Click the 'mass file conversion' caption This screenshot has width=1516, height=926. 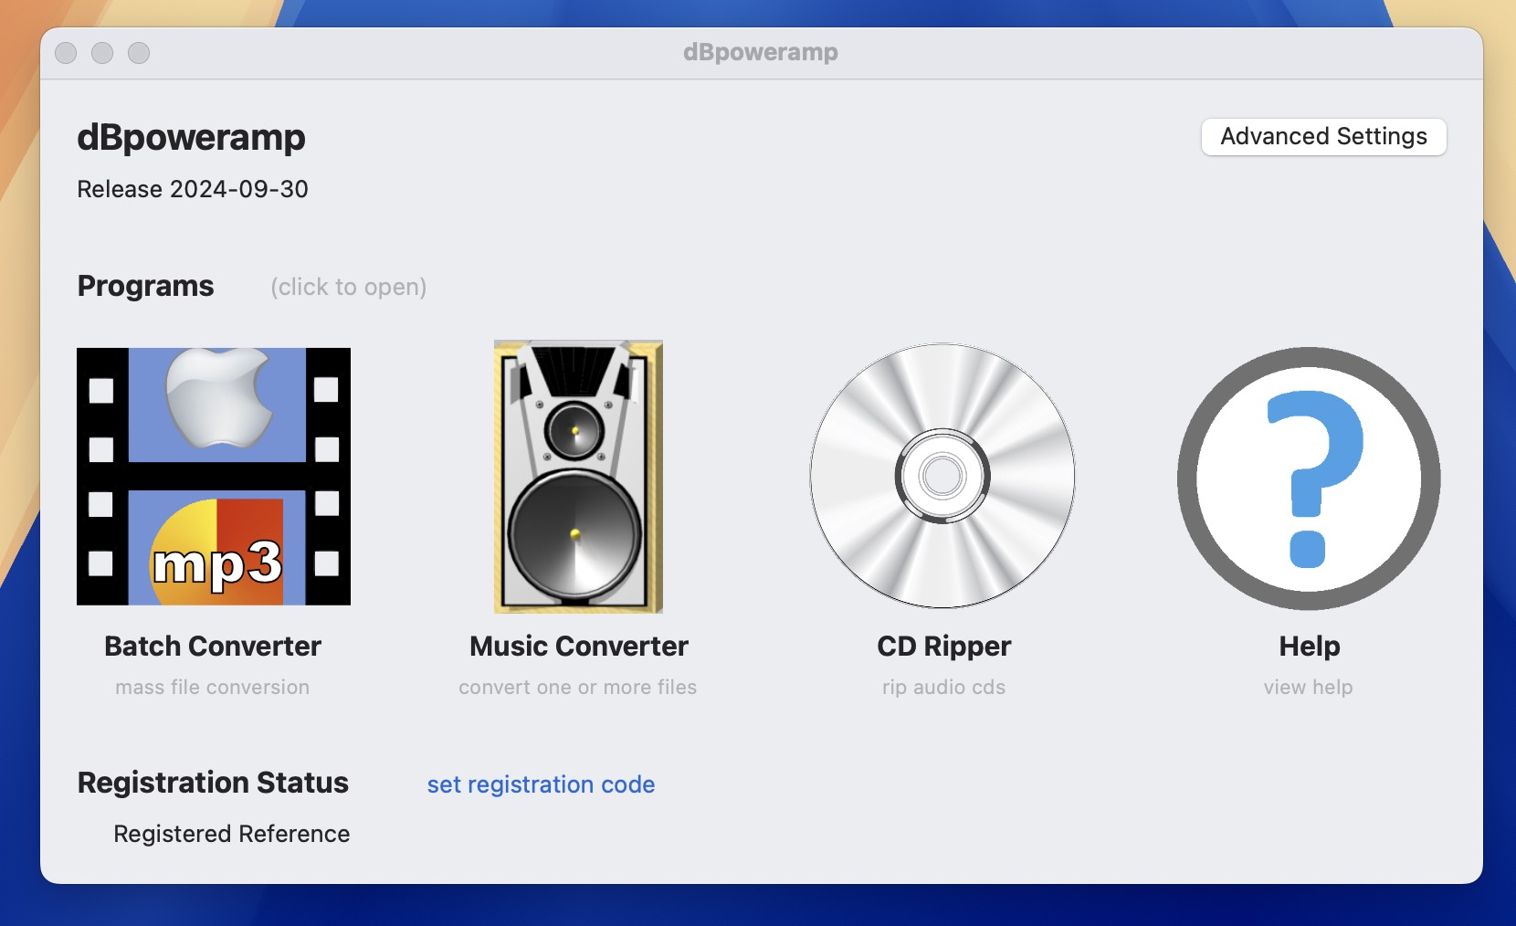tap(212, 687)
